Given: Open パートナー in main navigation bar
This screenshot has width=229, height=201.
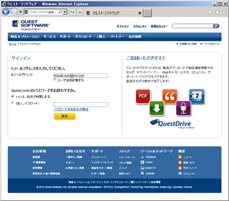Looking at the screenshot, I should click(117, 37).
